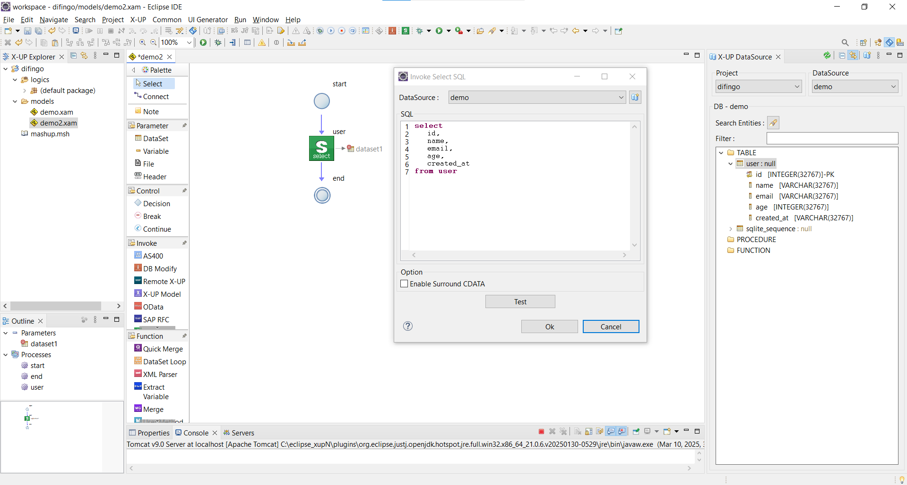Click the Filter input field
Image resolution: width=907 pixels, height=485 pixels.
click(832, 138)
